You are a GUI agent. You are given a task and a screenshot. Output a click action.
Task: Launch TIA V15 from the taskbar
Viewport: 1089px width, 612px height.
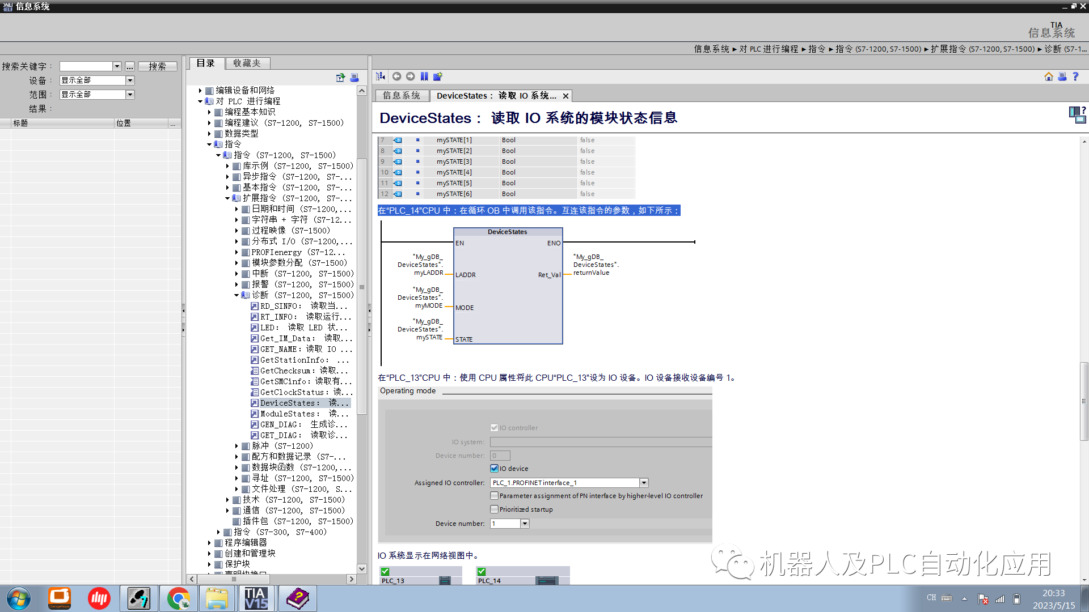257,598
